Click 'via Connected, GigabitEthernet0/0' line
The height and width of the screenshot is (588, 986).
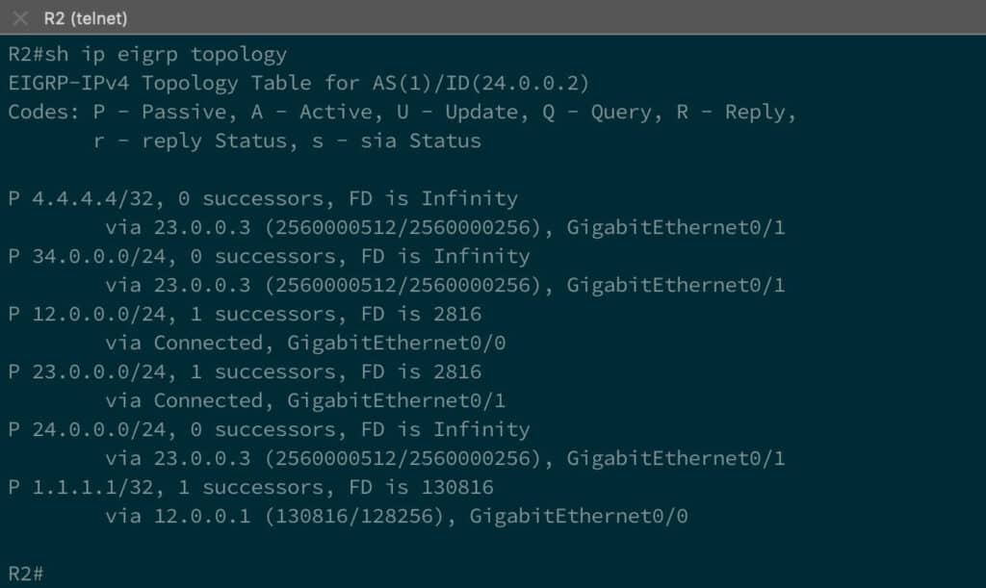(x=305, y=343)
